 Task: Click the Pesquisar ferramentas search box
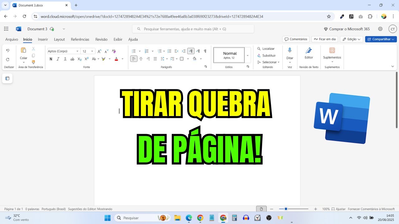click(193, 29)
